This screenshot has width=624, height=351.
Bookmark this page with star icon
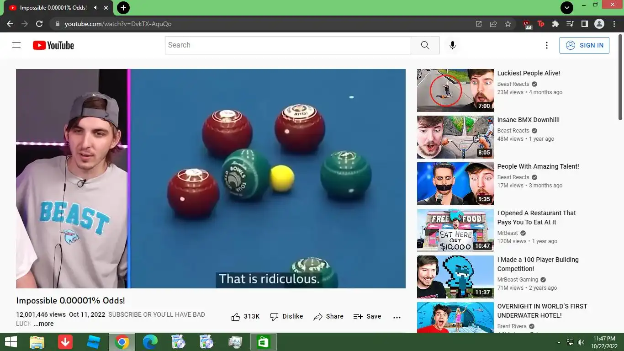point(508,24)
